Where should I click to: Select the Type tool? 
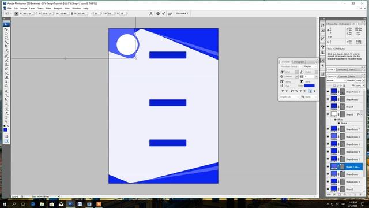pos(6,95)
